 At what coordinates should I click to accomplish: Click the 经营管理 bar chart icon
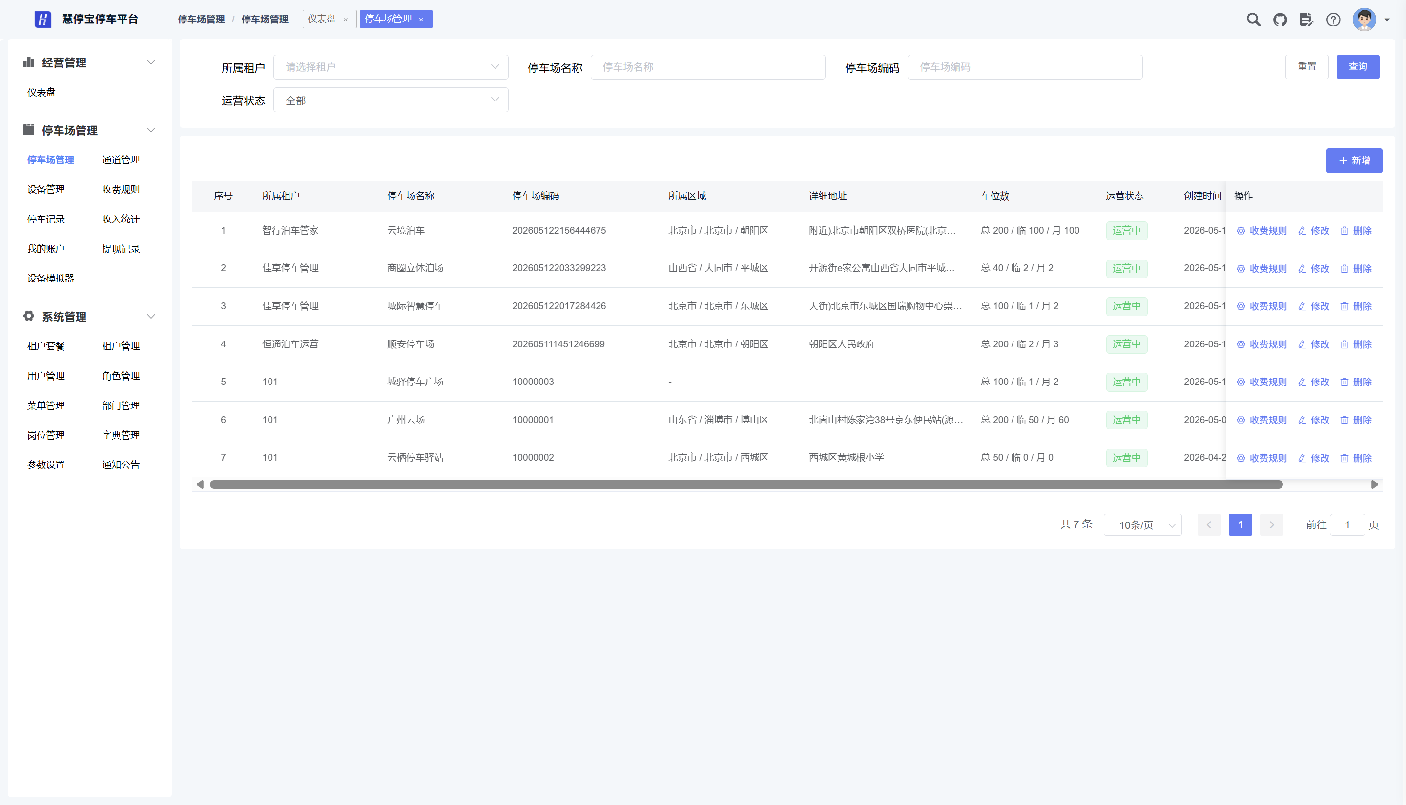(x=29, y=62)
